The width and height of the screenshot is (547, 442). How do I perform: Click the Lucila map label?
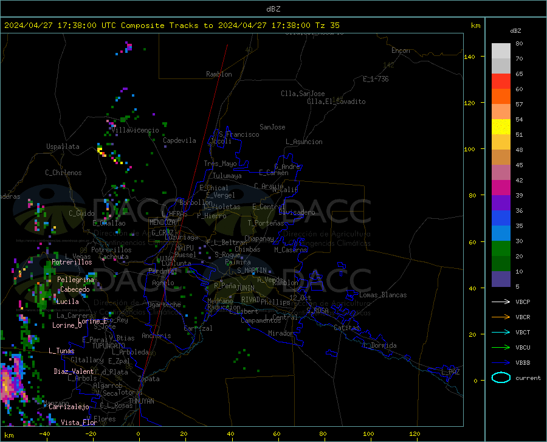pos(67,302)
